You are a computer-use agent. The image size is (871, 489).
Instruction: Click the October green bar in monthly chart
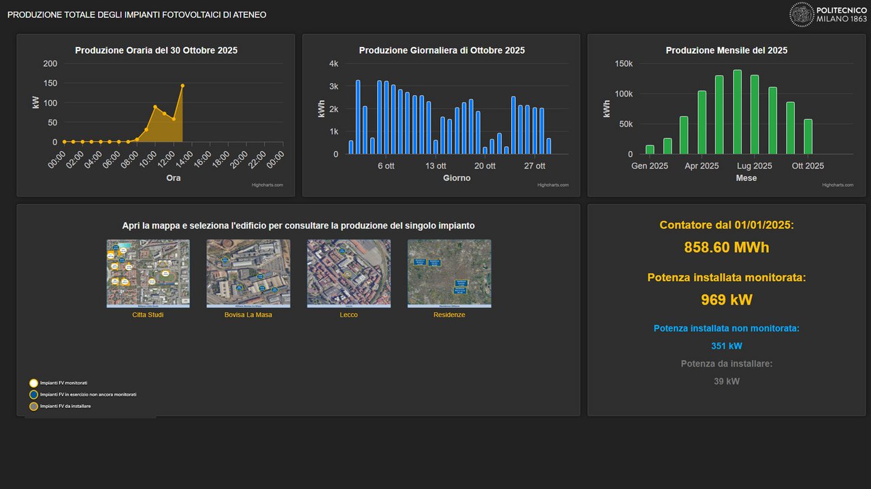coord(808,137)
